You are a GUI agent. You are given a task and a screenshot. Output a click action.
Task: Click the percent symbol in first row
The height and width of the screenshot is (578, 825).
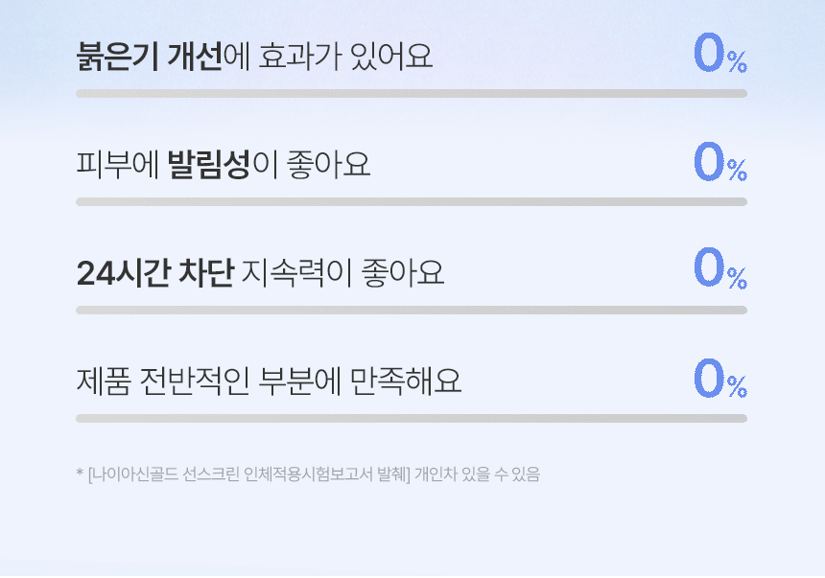coord(738,62)
